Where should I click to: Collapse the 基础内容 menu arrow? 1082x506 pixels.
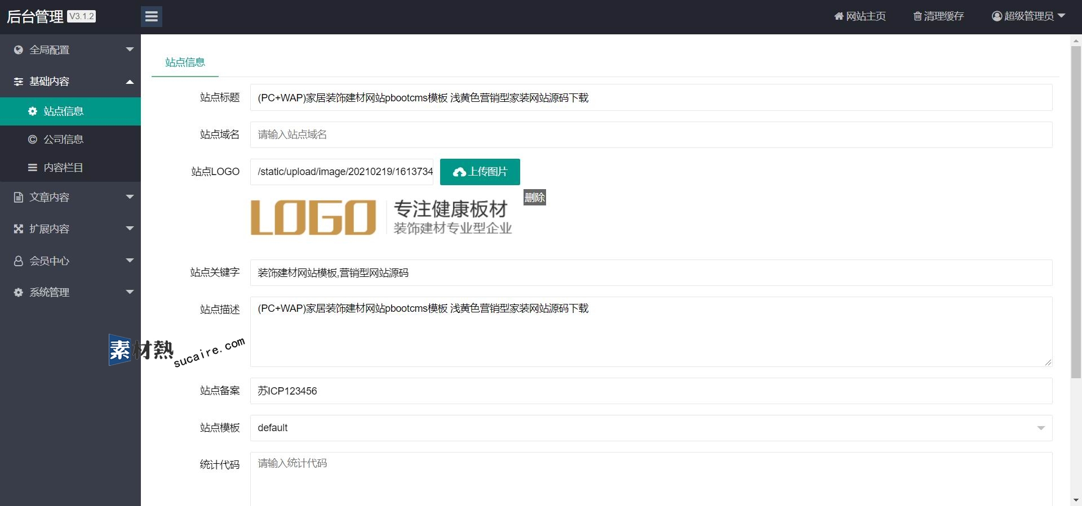tap(130, 82)
